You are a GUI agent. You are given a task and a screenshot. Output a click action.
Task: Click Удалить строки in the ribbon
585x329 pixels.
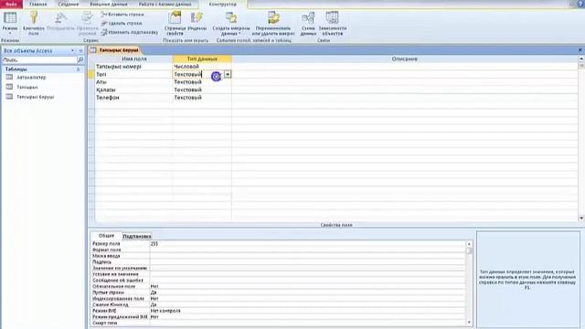pos(122,23)
